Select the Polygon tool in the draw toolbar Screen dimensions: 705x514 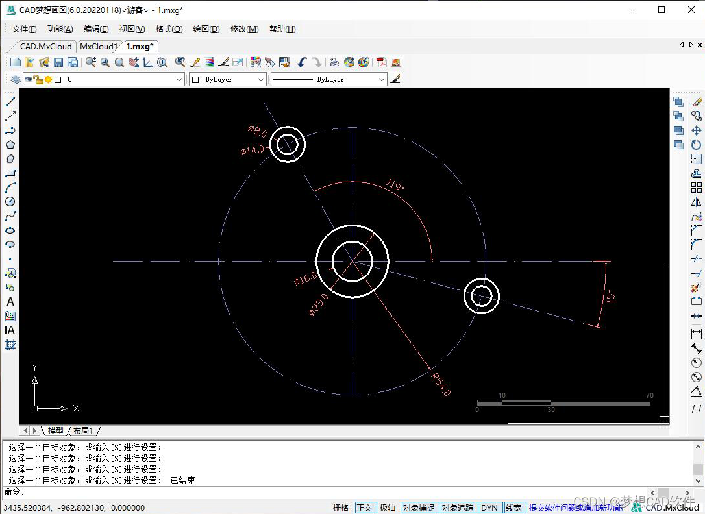(x=10, y=145)
